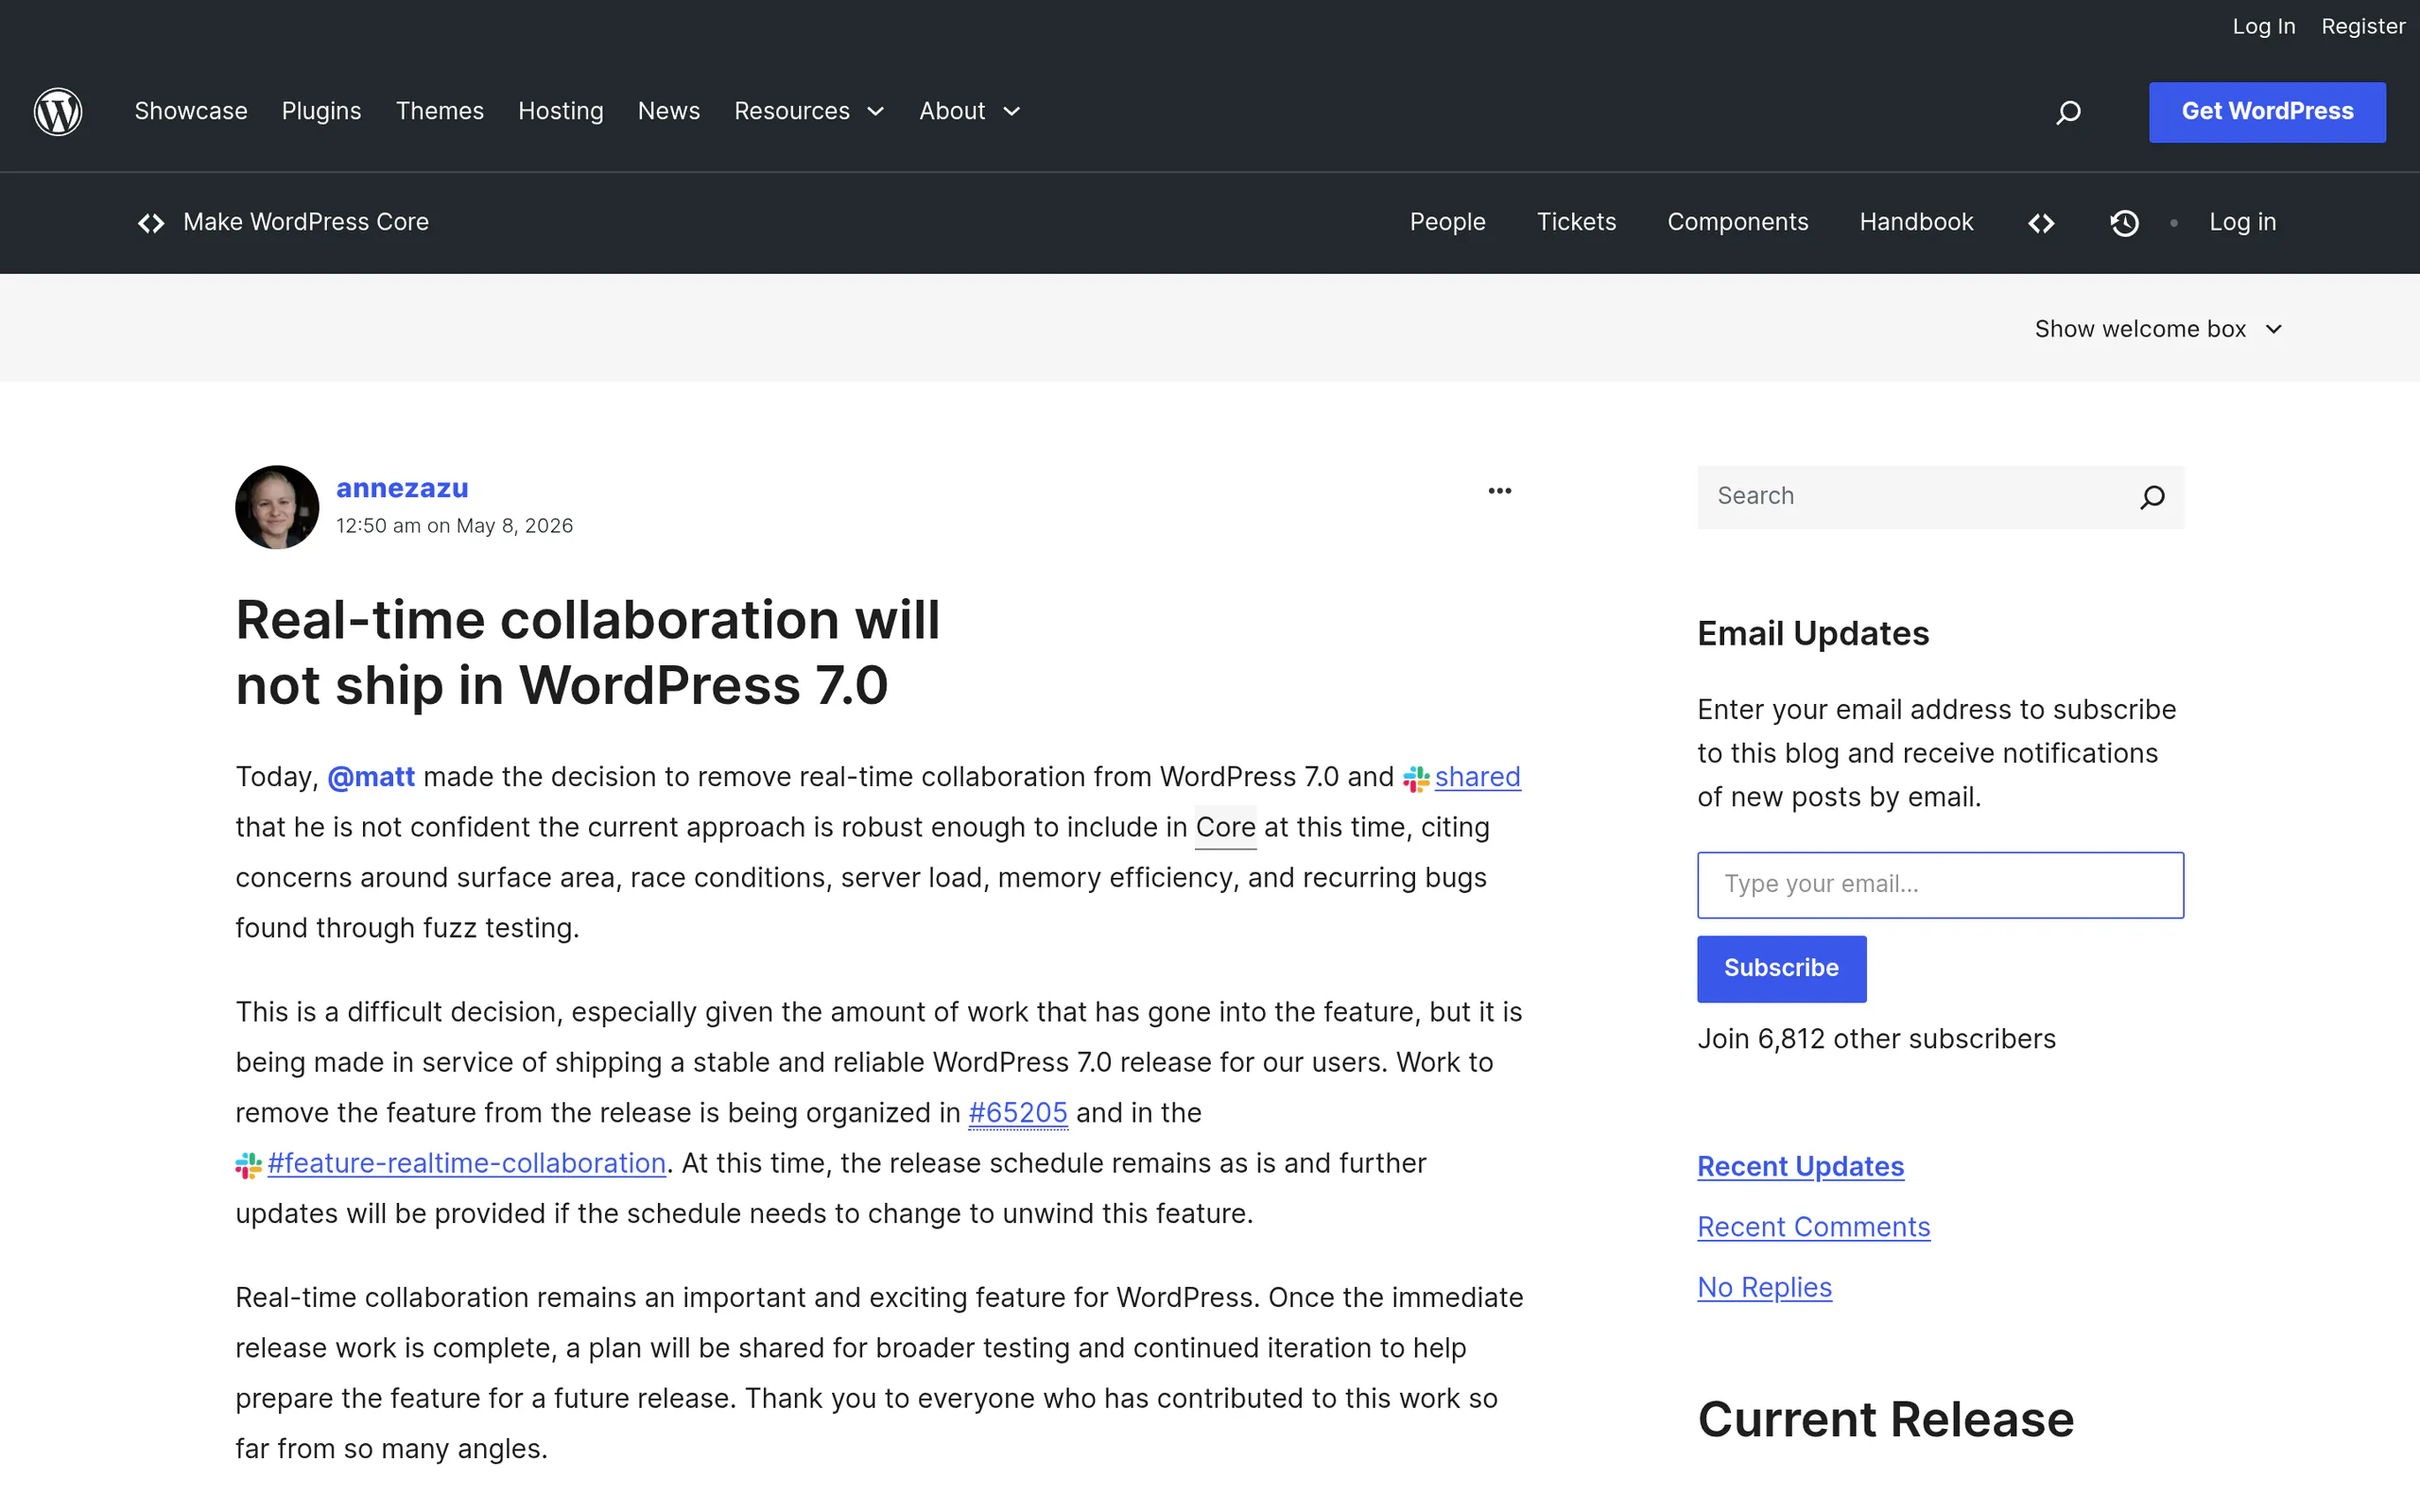Open the Recent Updates link
2420x1512 pixels.
point(1800,1167)
